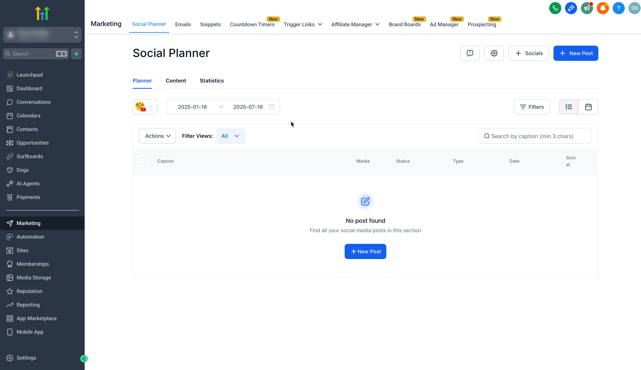This screenshot has height=370, width=641.
Task: Open App Marketplace in the sidebar
Action: pyautogui.click(x=42, y=318)
